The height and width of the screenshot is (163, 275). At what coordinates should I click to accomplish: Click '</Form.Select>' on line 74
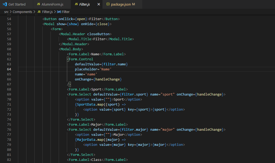click(81, 120)
